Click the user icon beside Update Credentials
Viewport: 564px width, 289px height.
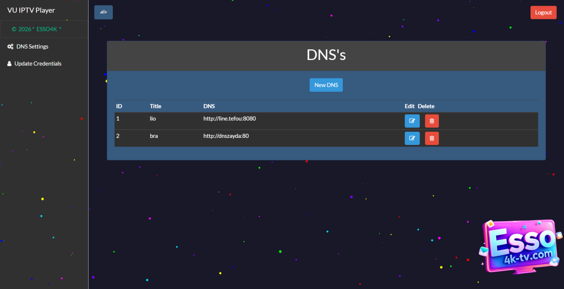(9, 64)
